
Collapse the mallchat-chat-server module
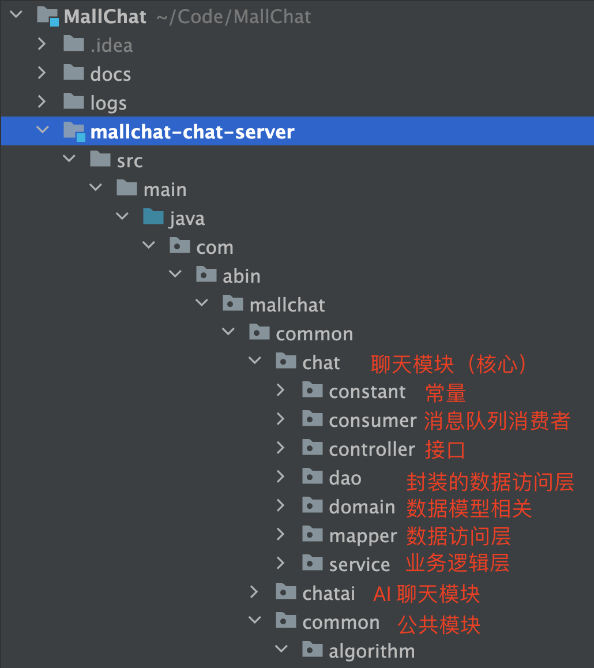(x=43, y=129)
